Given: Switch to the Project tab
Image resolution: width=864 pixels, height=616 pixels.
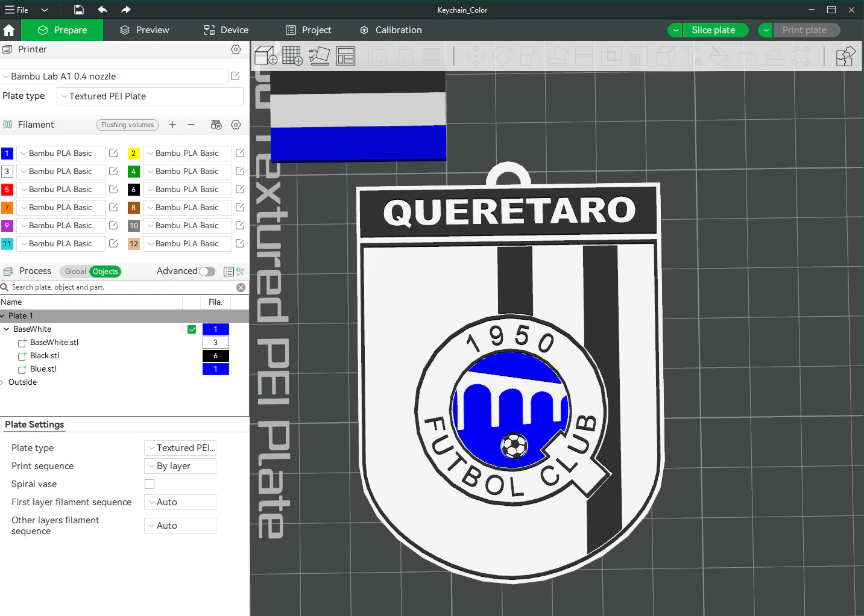Looking at the screenshot, I should coord(308,30).
